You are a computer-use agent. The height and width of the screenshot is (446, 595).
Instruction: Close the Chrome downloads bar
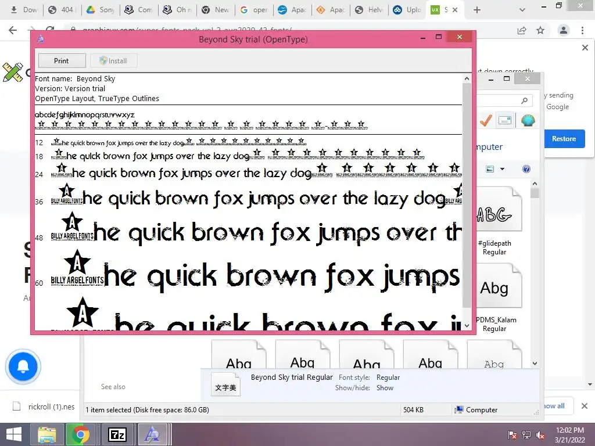coord(585,406)
